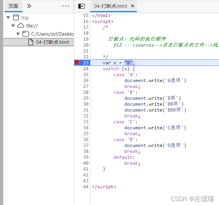Toggle breakpoint on line number 40
The image size is (219, 205).
click(86, 163)
